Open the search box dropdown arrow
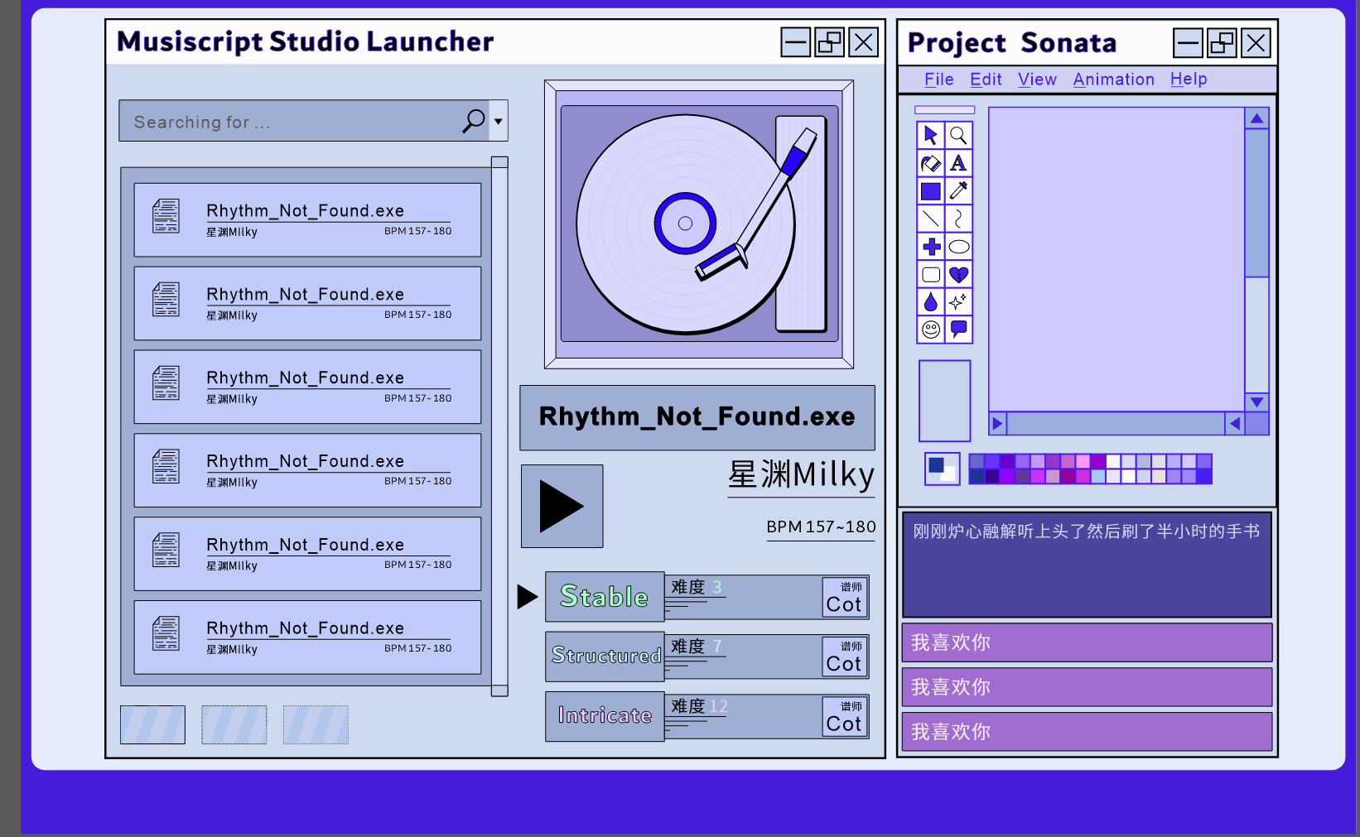 tap(498, 122)
